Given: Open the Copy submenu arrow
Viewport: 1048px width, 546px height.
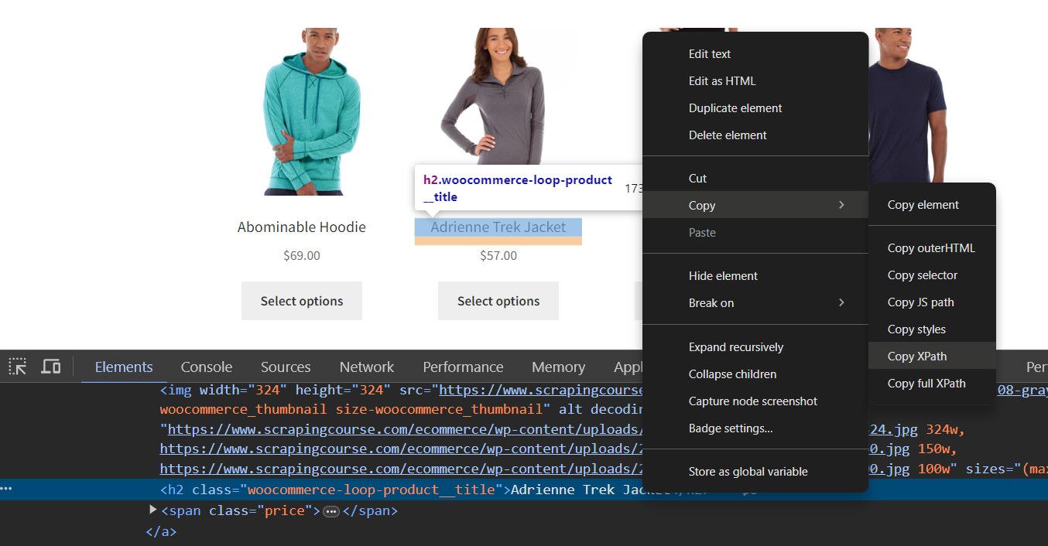Looking at the screenshot, I should (841, 205).
